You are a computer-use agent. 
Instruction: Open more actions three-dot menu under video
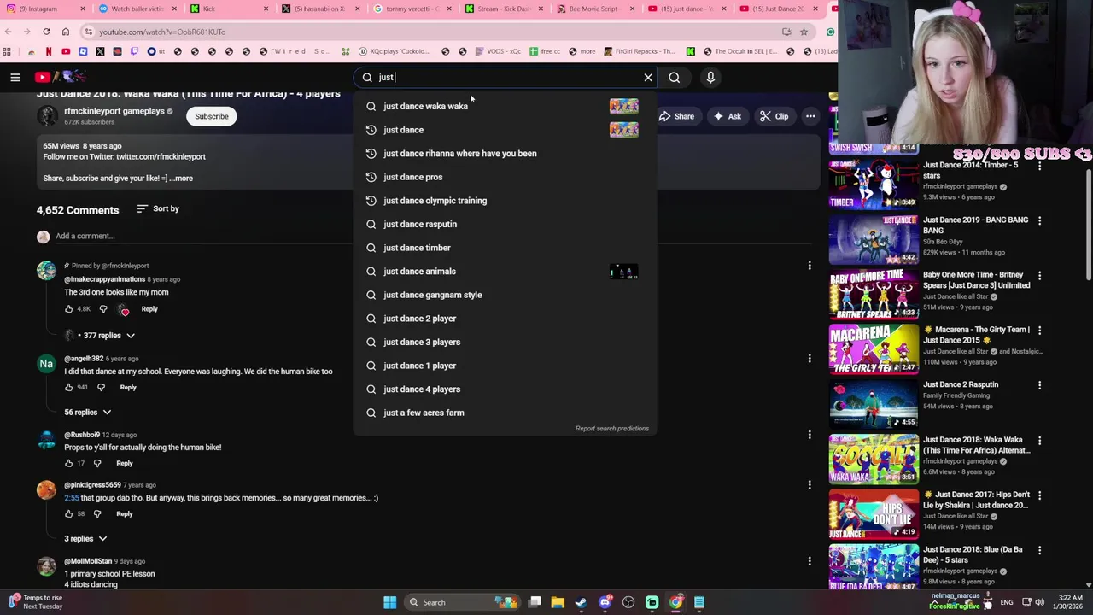point(810,116)
